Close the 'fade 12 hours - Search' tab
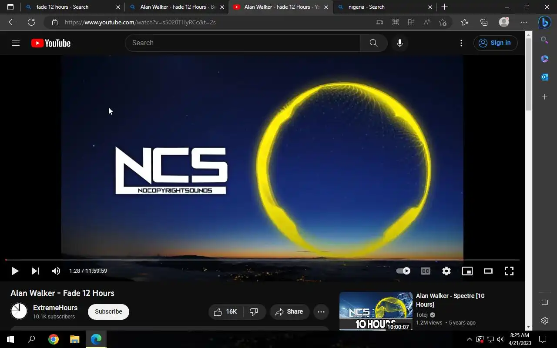 pyautogui.click(x=118, y=7)
